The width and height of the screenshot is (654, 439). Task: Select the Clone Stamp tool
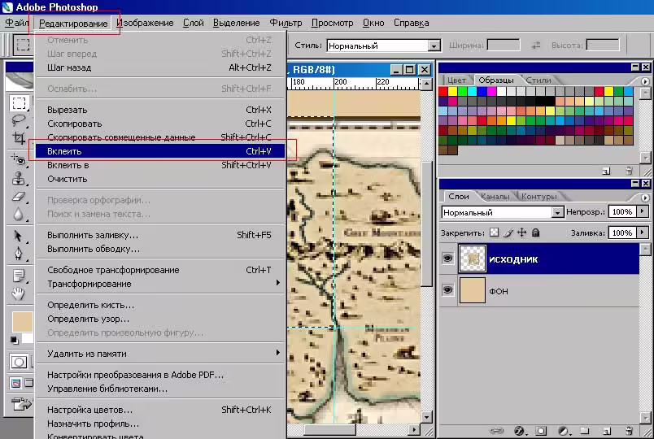click(19, 178)
